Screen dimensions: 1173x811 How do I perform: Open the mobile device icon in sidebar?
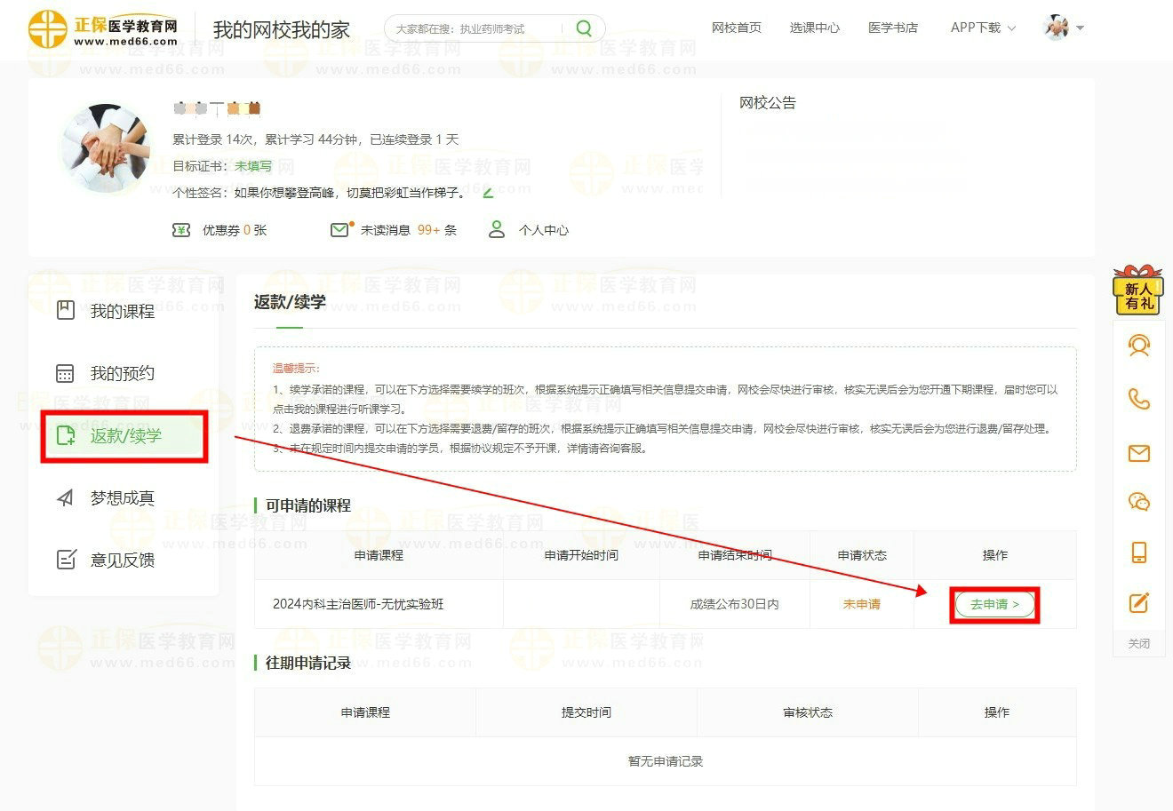pyautogui.click(x=1138, y=553)
